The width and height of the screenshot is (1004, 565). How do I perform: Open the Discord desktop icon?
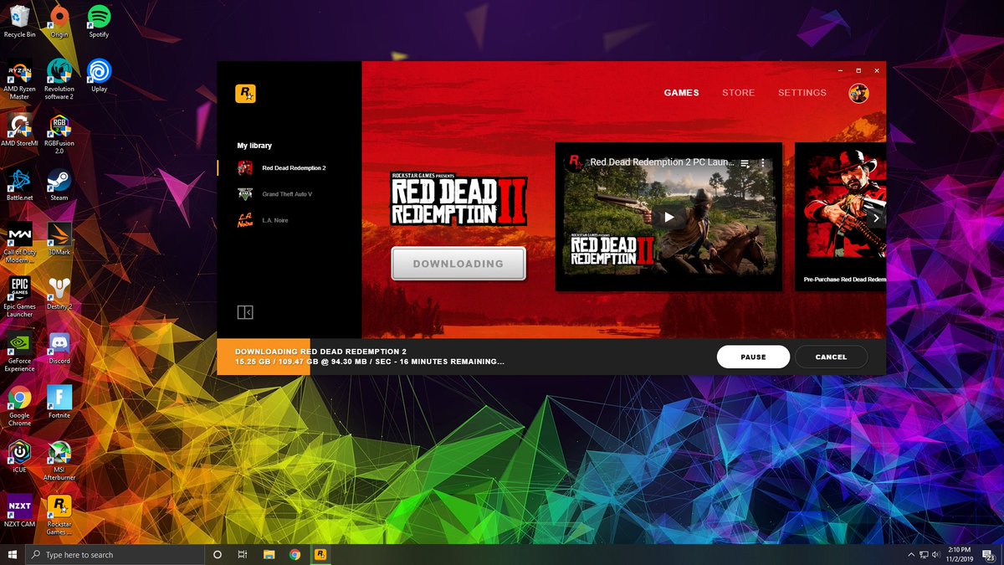pos(59,347)
